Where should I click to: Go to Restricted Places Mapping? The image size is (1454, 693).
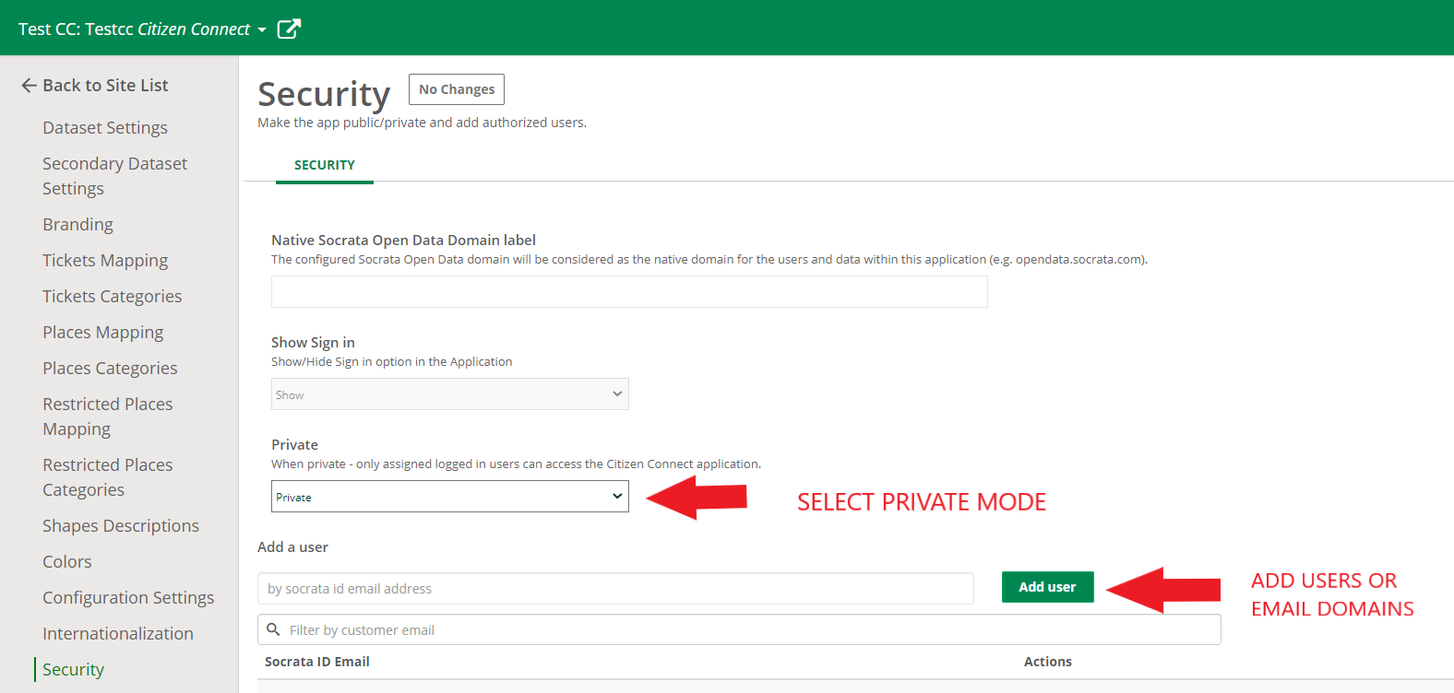(107, 417)
